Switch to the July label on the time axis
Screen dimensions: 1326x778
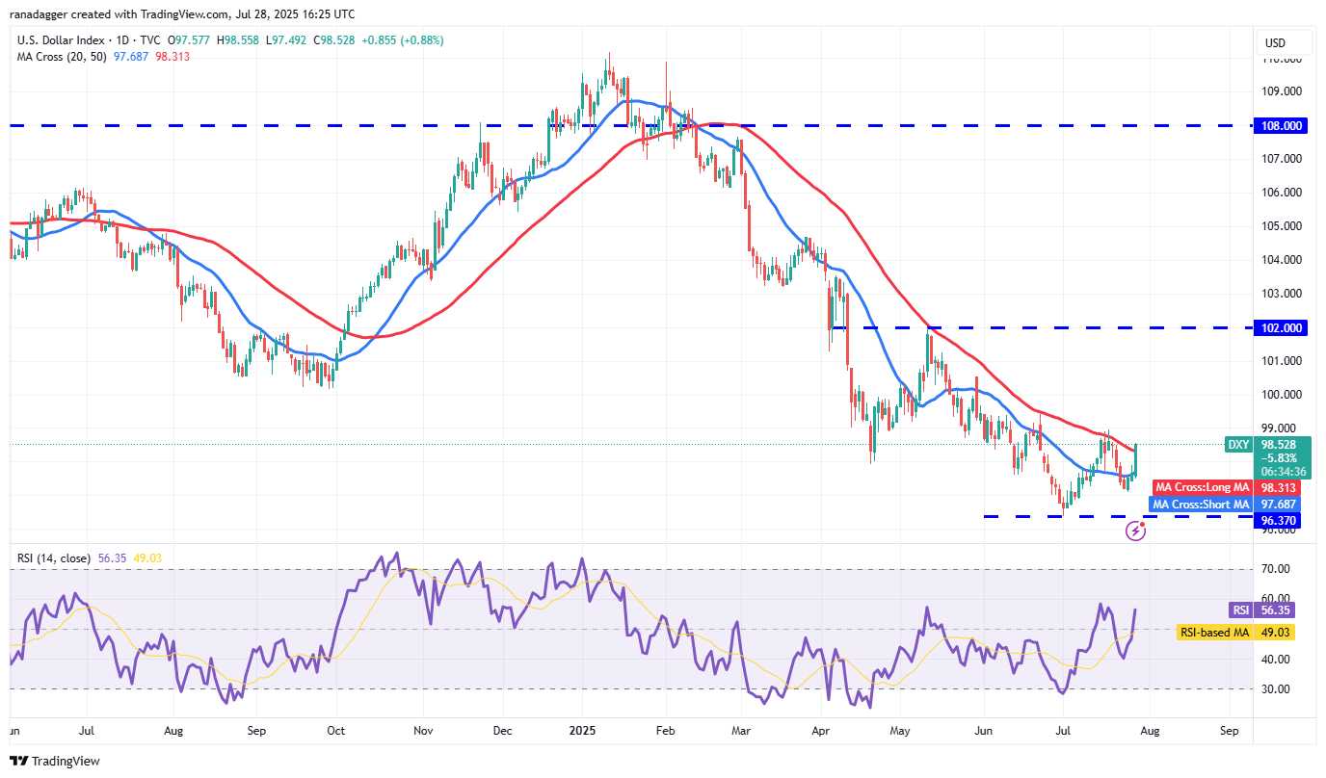click(x=86, y=731)
